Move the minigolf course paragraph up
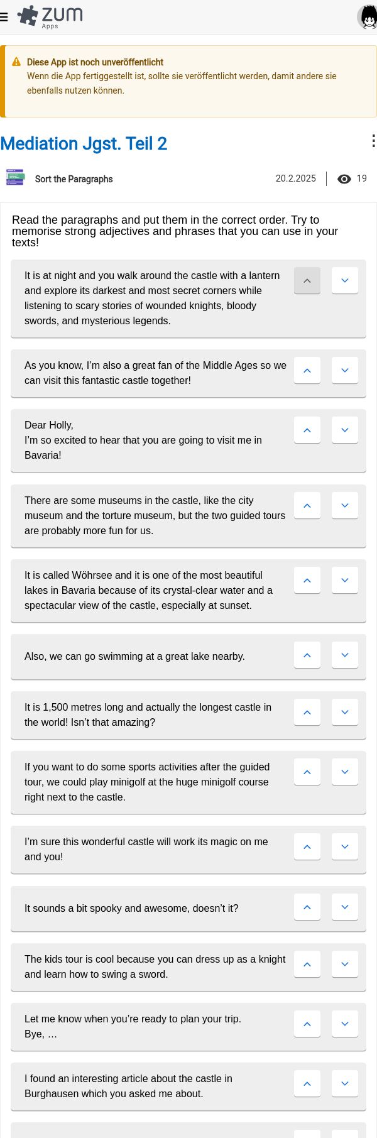Screen dimensions: 377x1138 [307, 772]
